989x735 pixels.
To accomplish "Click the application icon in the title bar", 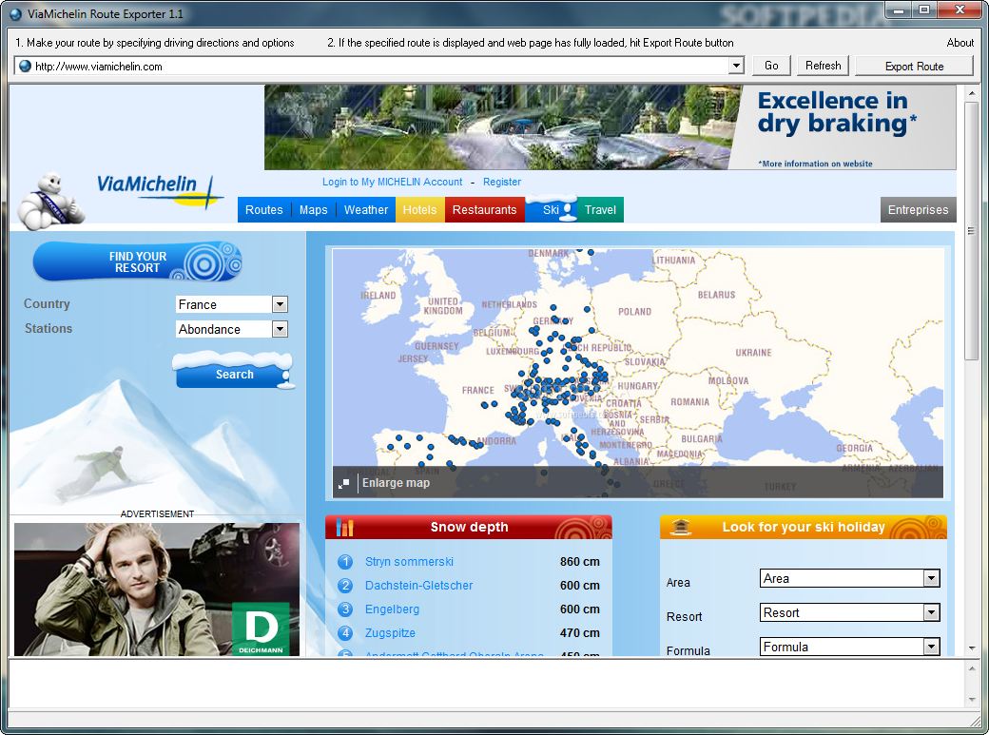I will click(x=15, y=14).
